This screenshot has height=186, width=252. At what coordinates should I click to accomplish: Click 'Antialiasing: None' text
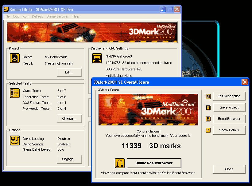[119, 76]
